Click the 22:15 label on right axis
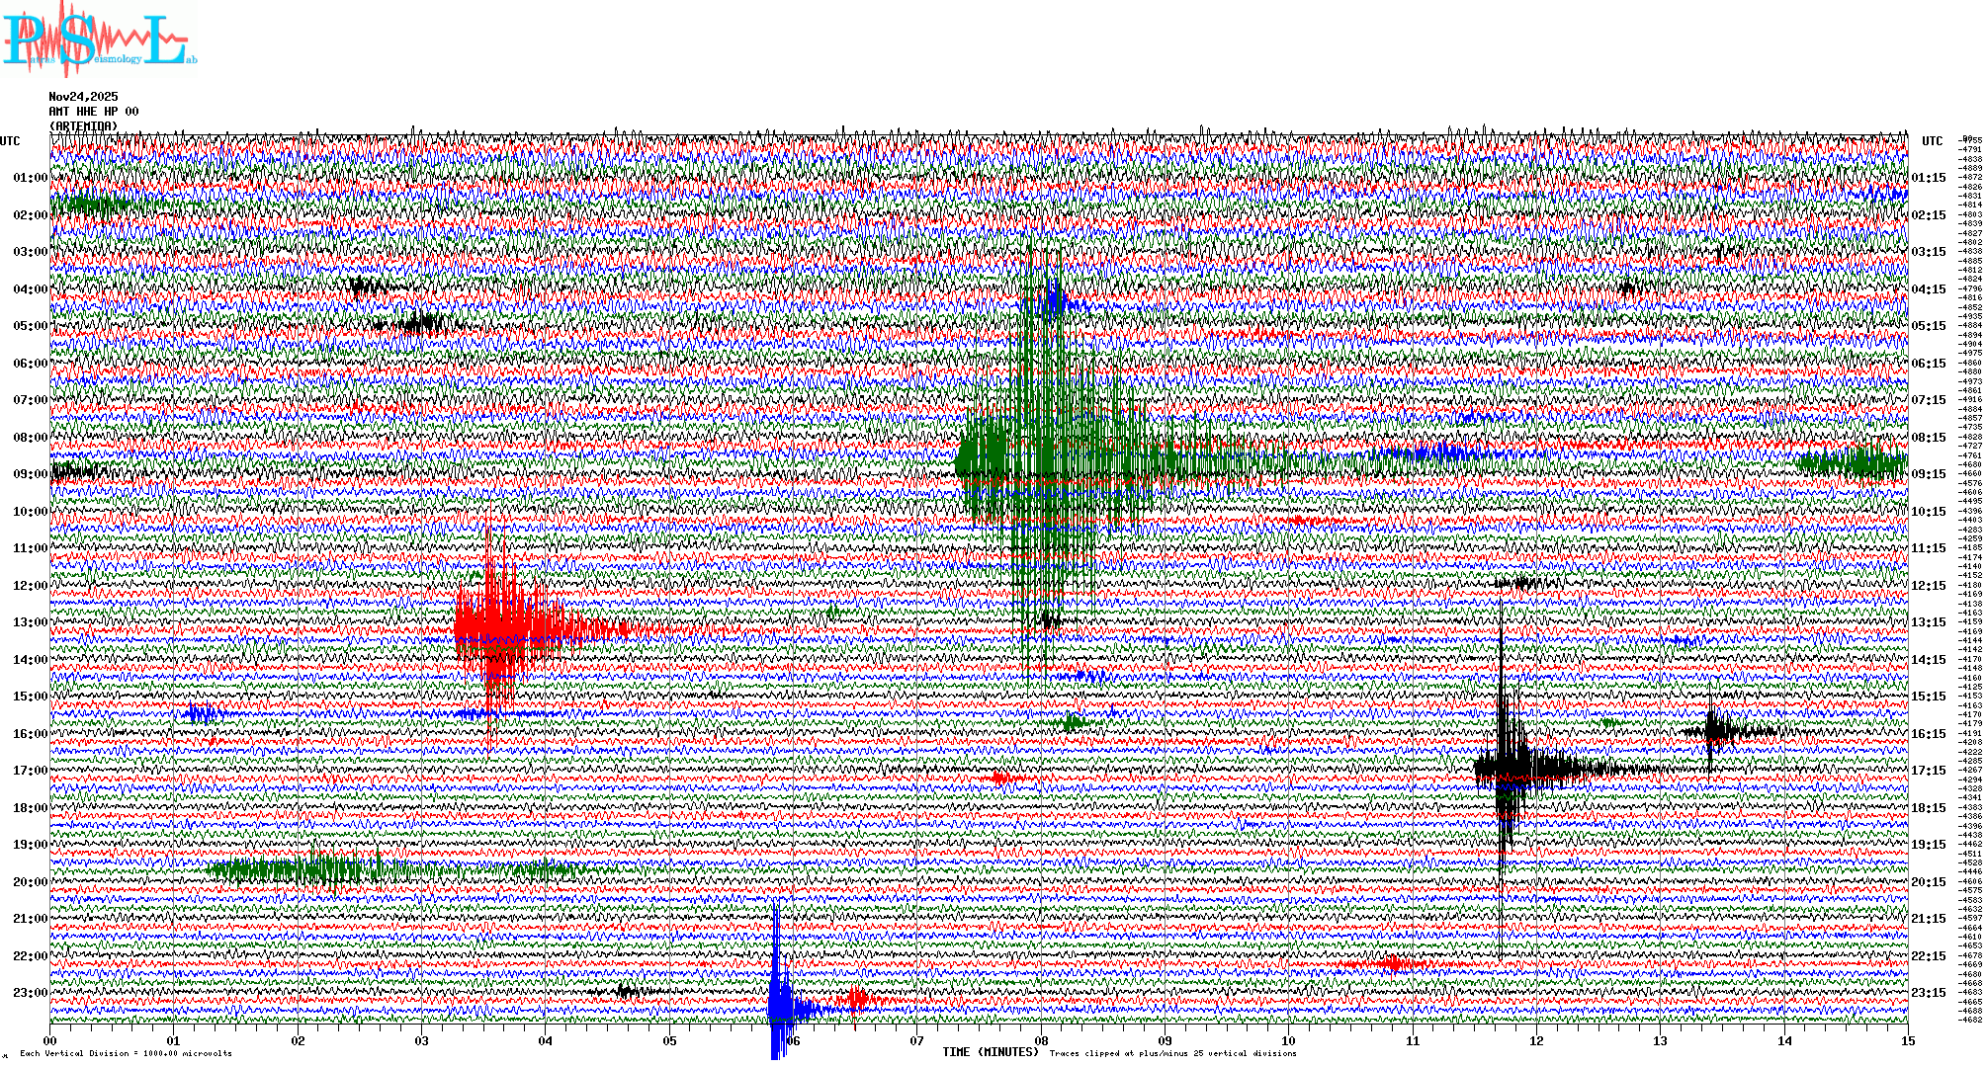 tap(1928, 956)
